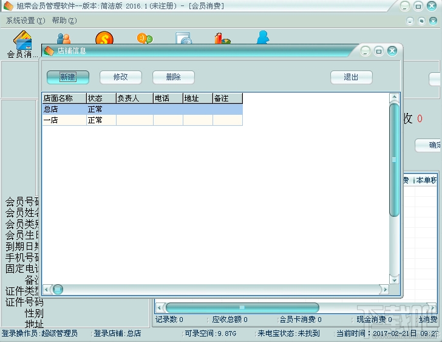Click the scroll-up arrow of the store list
This screenshot has height=342, width=442.
tap(395, 98)
